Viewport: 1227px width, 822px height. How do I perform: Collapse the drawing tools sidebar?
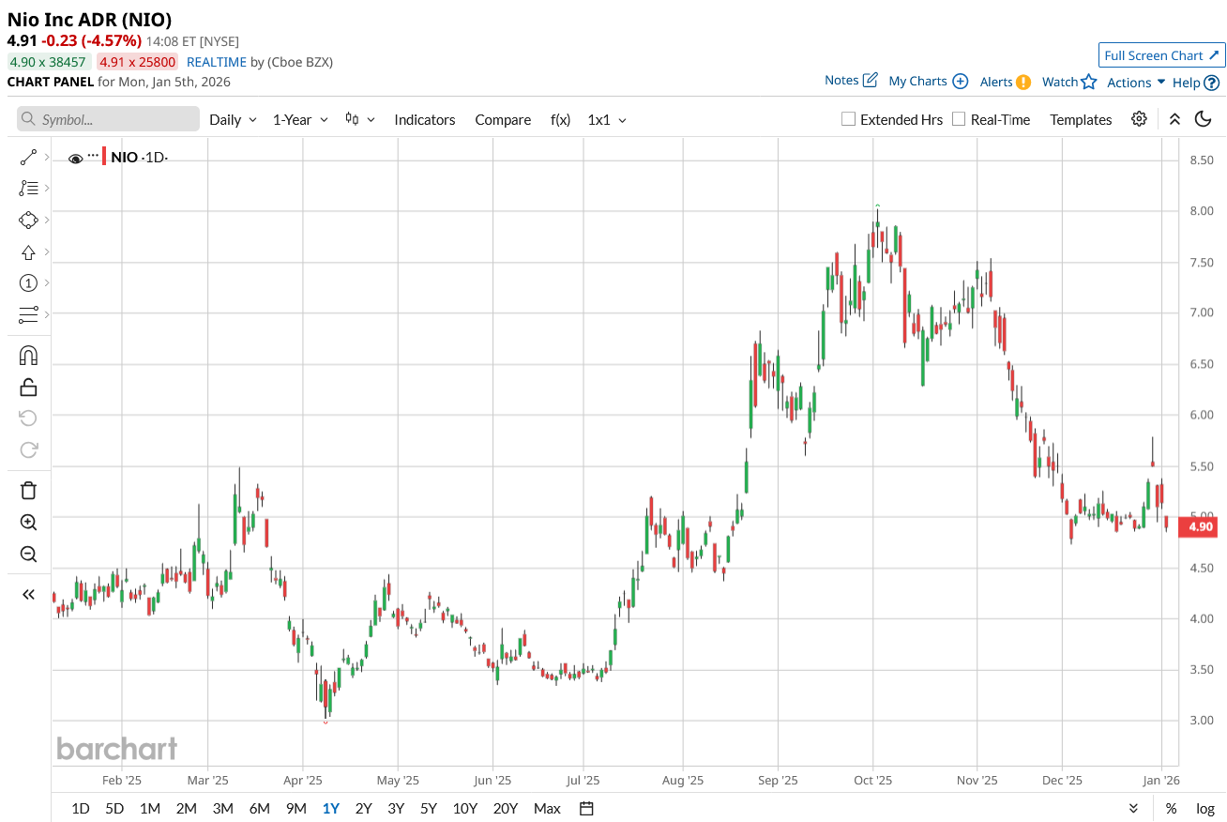click(28, 594)
